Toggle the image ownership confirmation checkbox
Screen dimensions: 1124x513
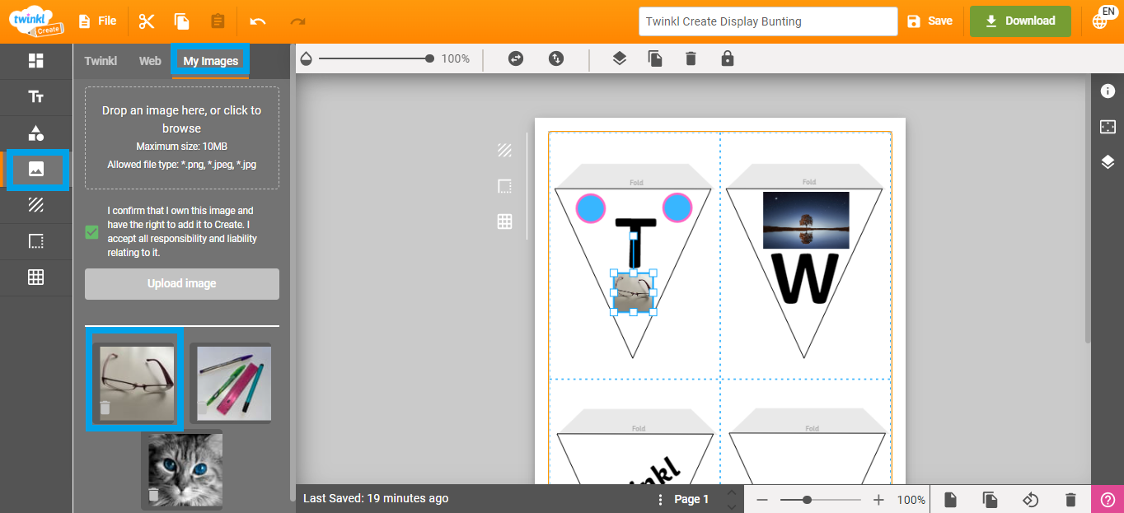click(91, 232)
